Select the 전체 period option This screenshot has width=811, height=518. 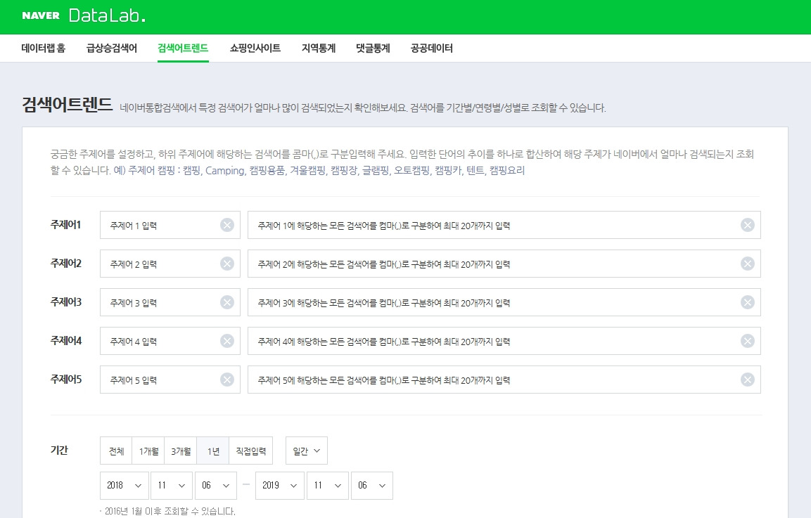click(115, 451)
